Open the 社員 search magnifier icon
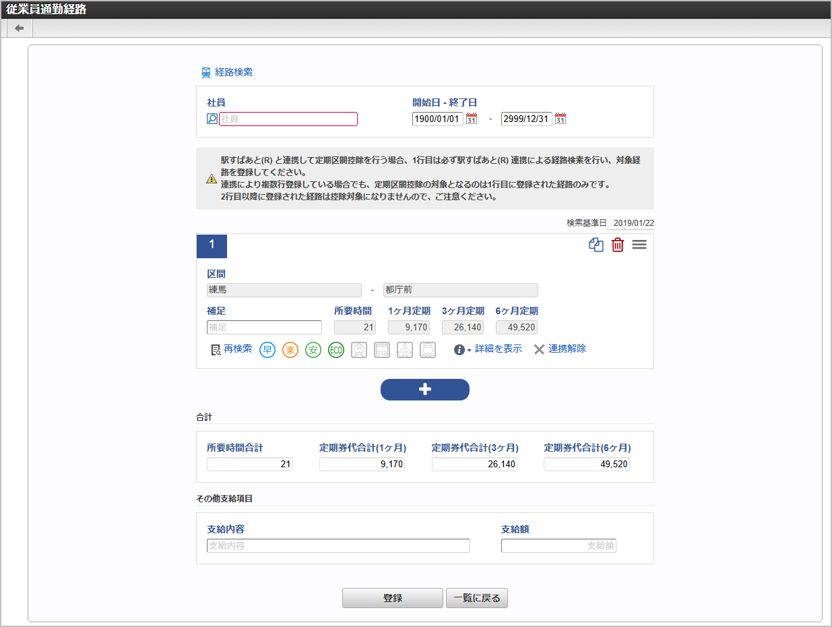 212,119
